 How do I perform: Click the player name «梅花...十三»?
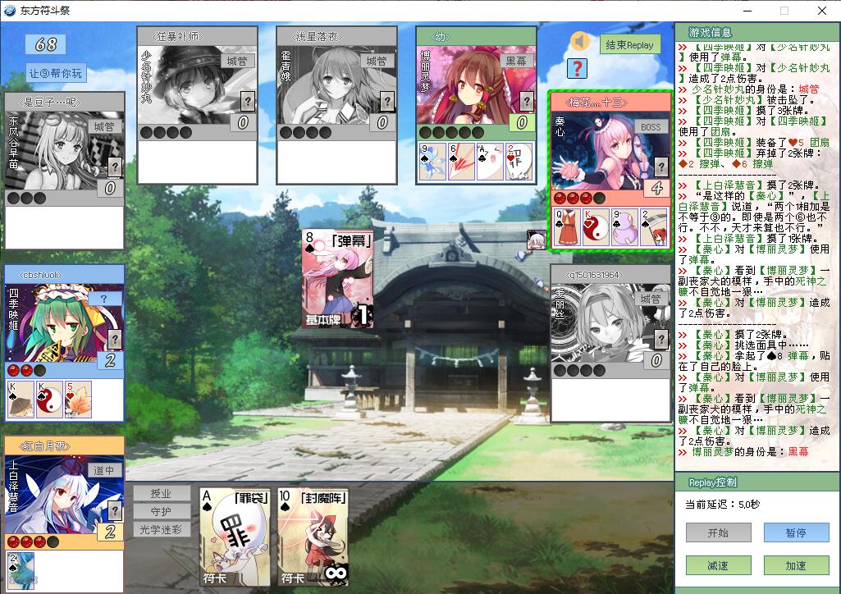point(596,102)
